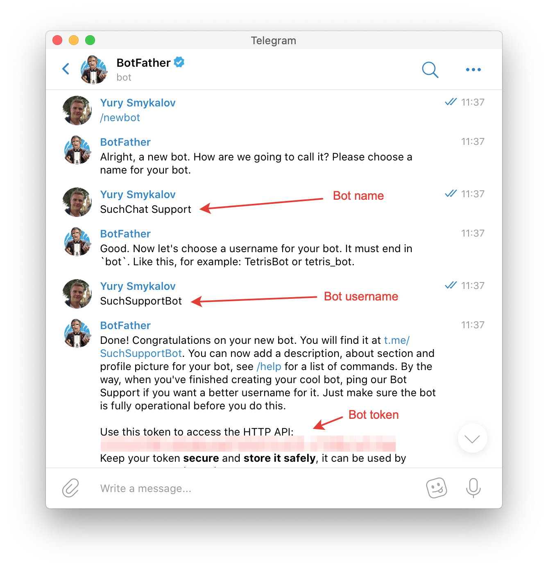Start voice recording with the microphone icon
Viewport: 548px width, 569px height.
[473, 488]
